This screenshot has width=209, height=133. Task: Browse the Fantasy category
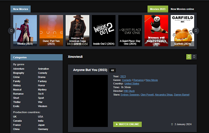[x=42, y=81]
